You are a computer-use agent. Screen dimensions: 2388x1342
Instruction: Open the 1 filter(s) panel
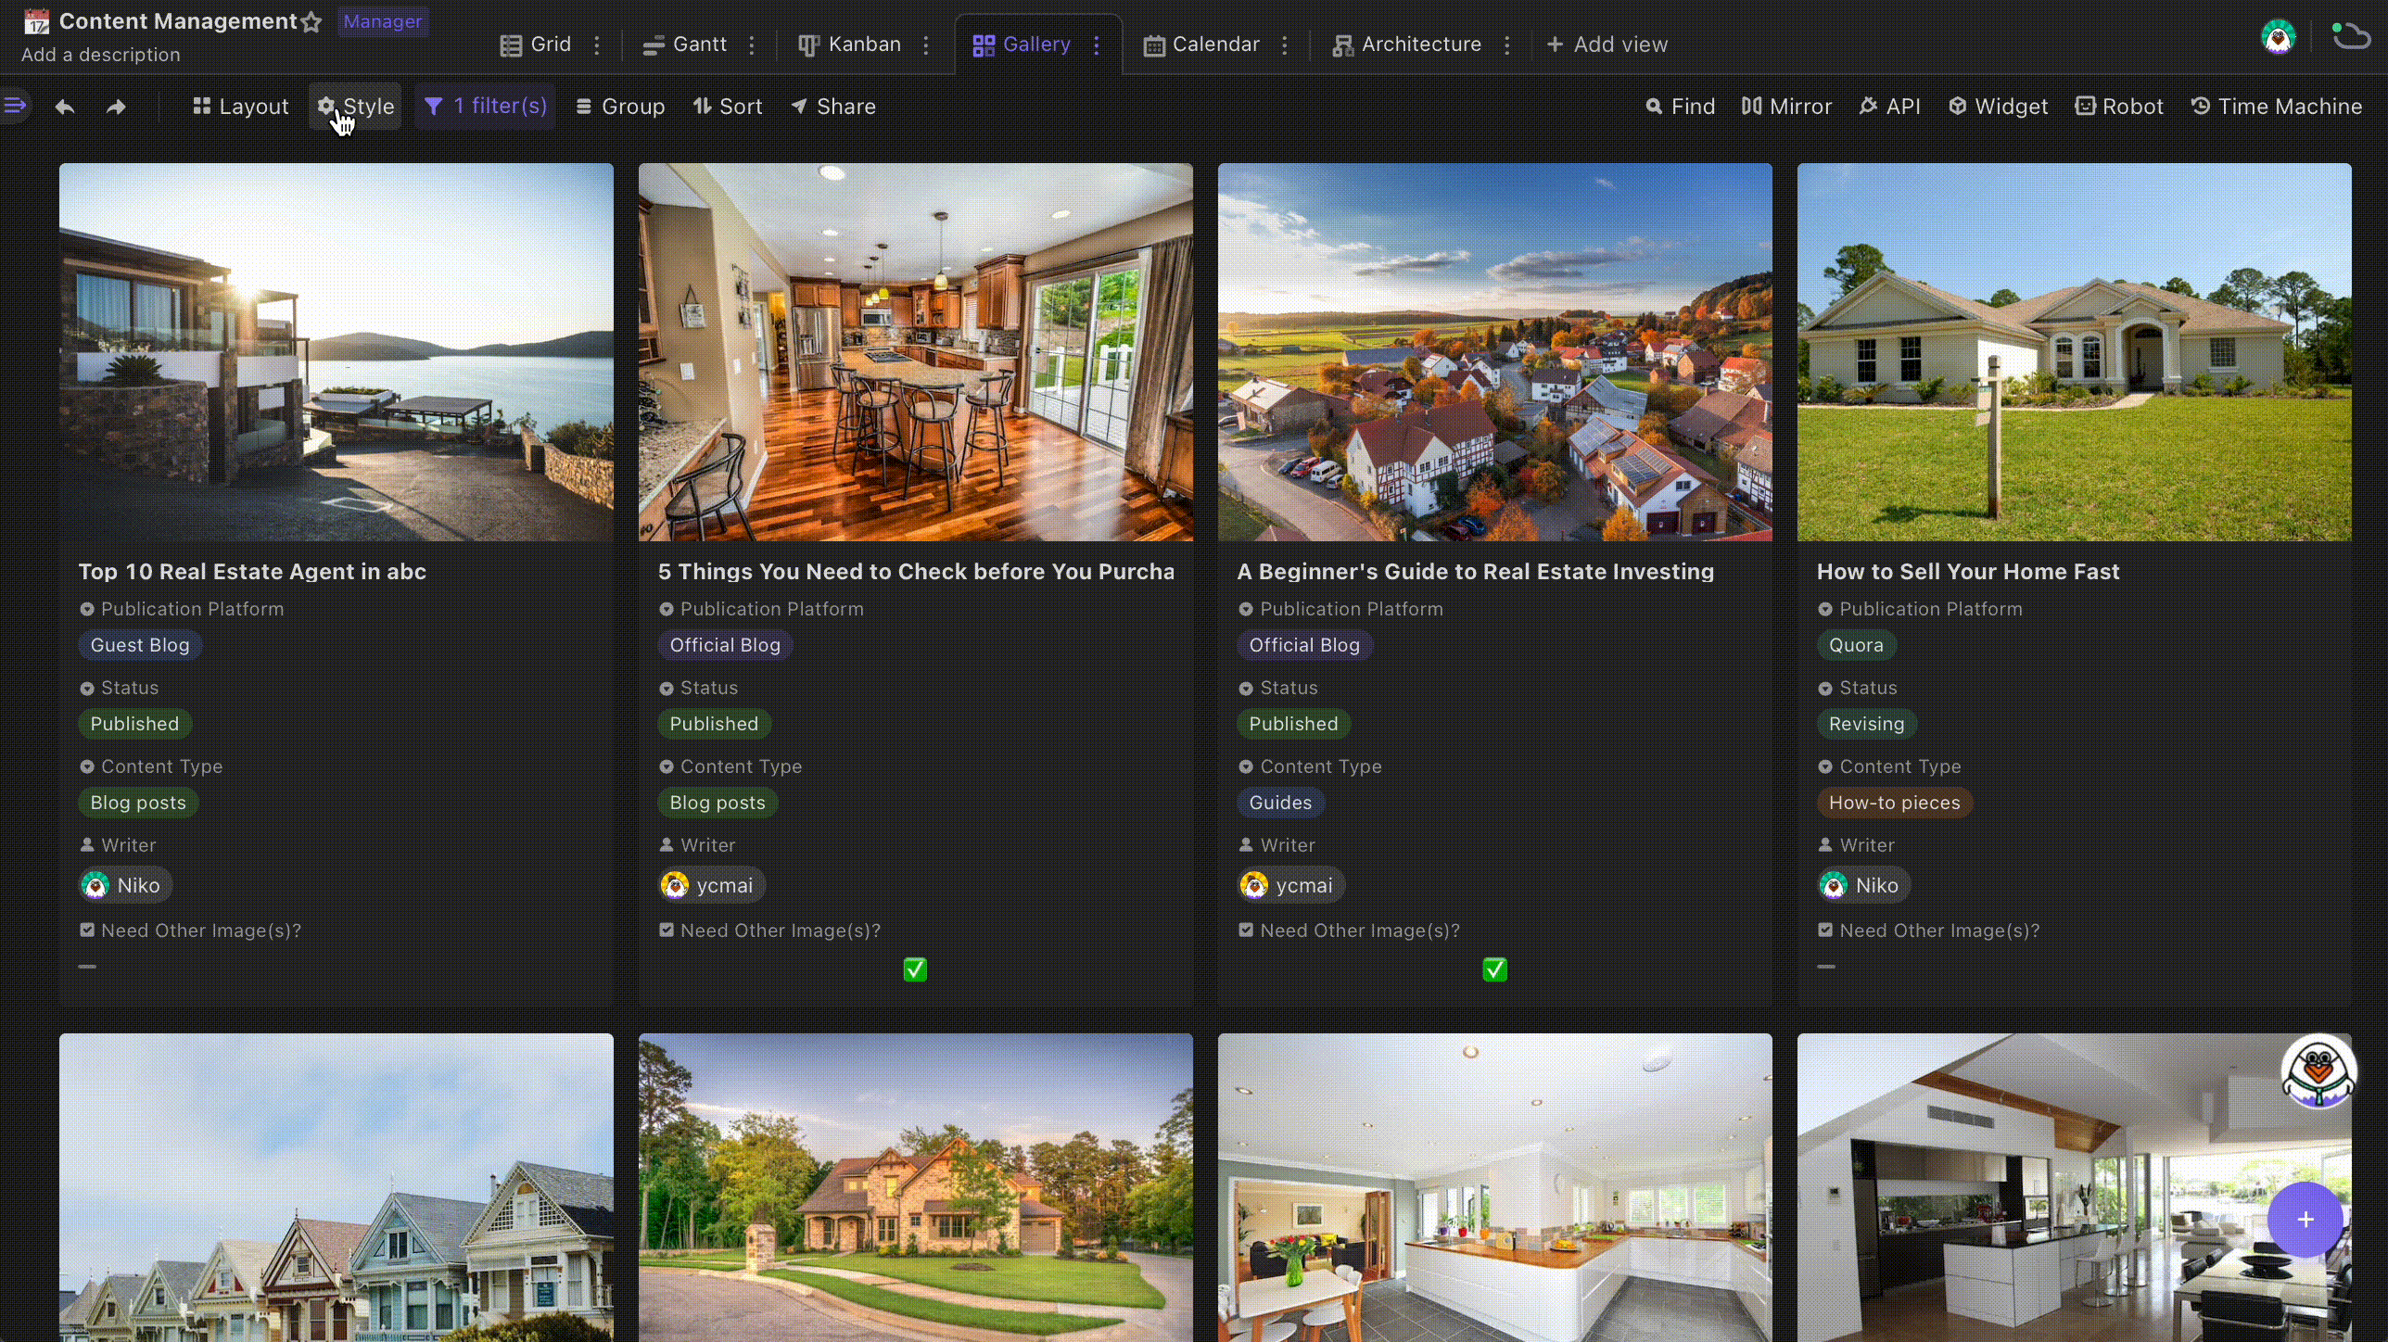pos(486,106)
